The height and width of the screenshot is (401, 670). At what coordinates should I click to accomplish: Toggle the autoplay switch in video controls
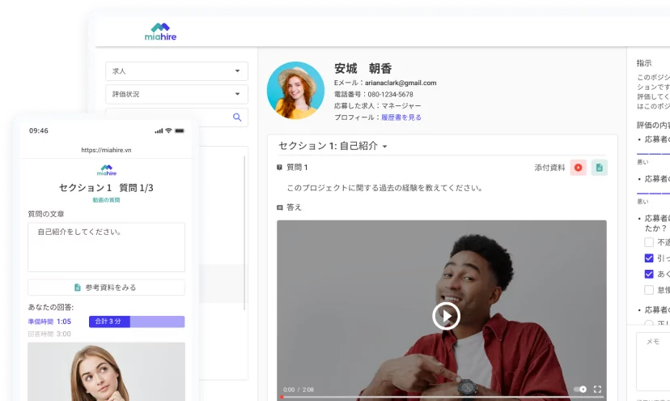click(x=579, y=390)
